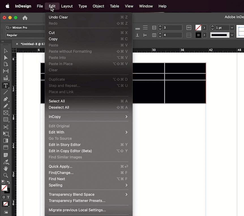Select the Free Transform tool
Viewport: 244px width, 216px height.
(x=6, y=134)
